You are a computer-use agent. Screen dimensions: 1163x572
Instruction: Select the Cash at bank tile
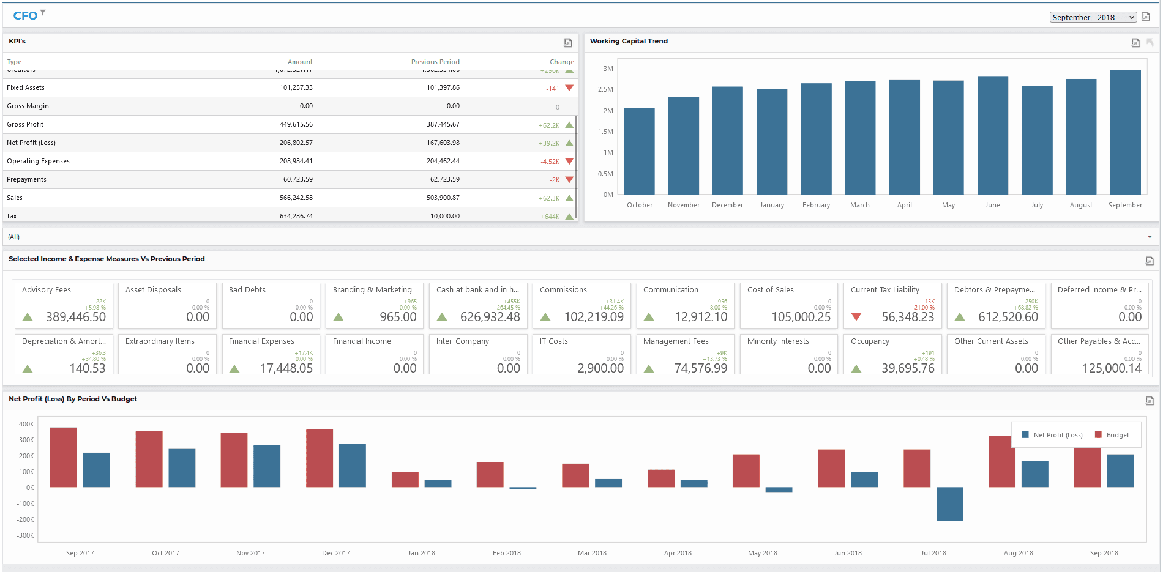tap(478, 304)
